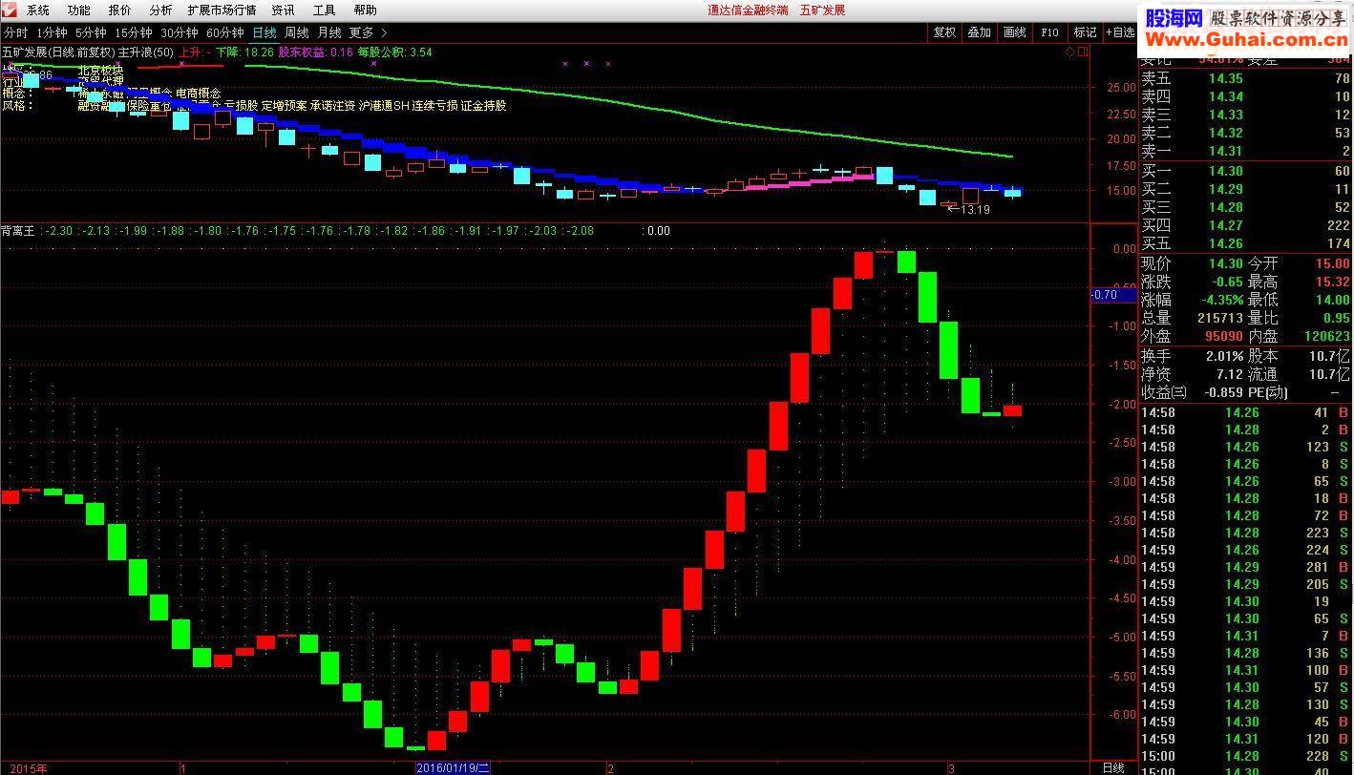Switch to the 30分钟 period
1354x775 pixels.
click(180, 32)
